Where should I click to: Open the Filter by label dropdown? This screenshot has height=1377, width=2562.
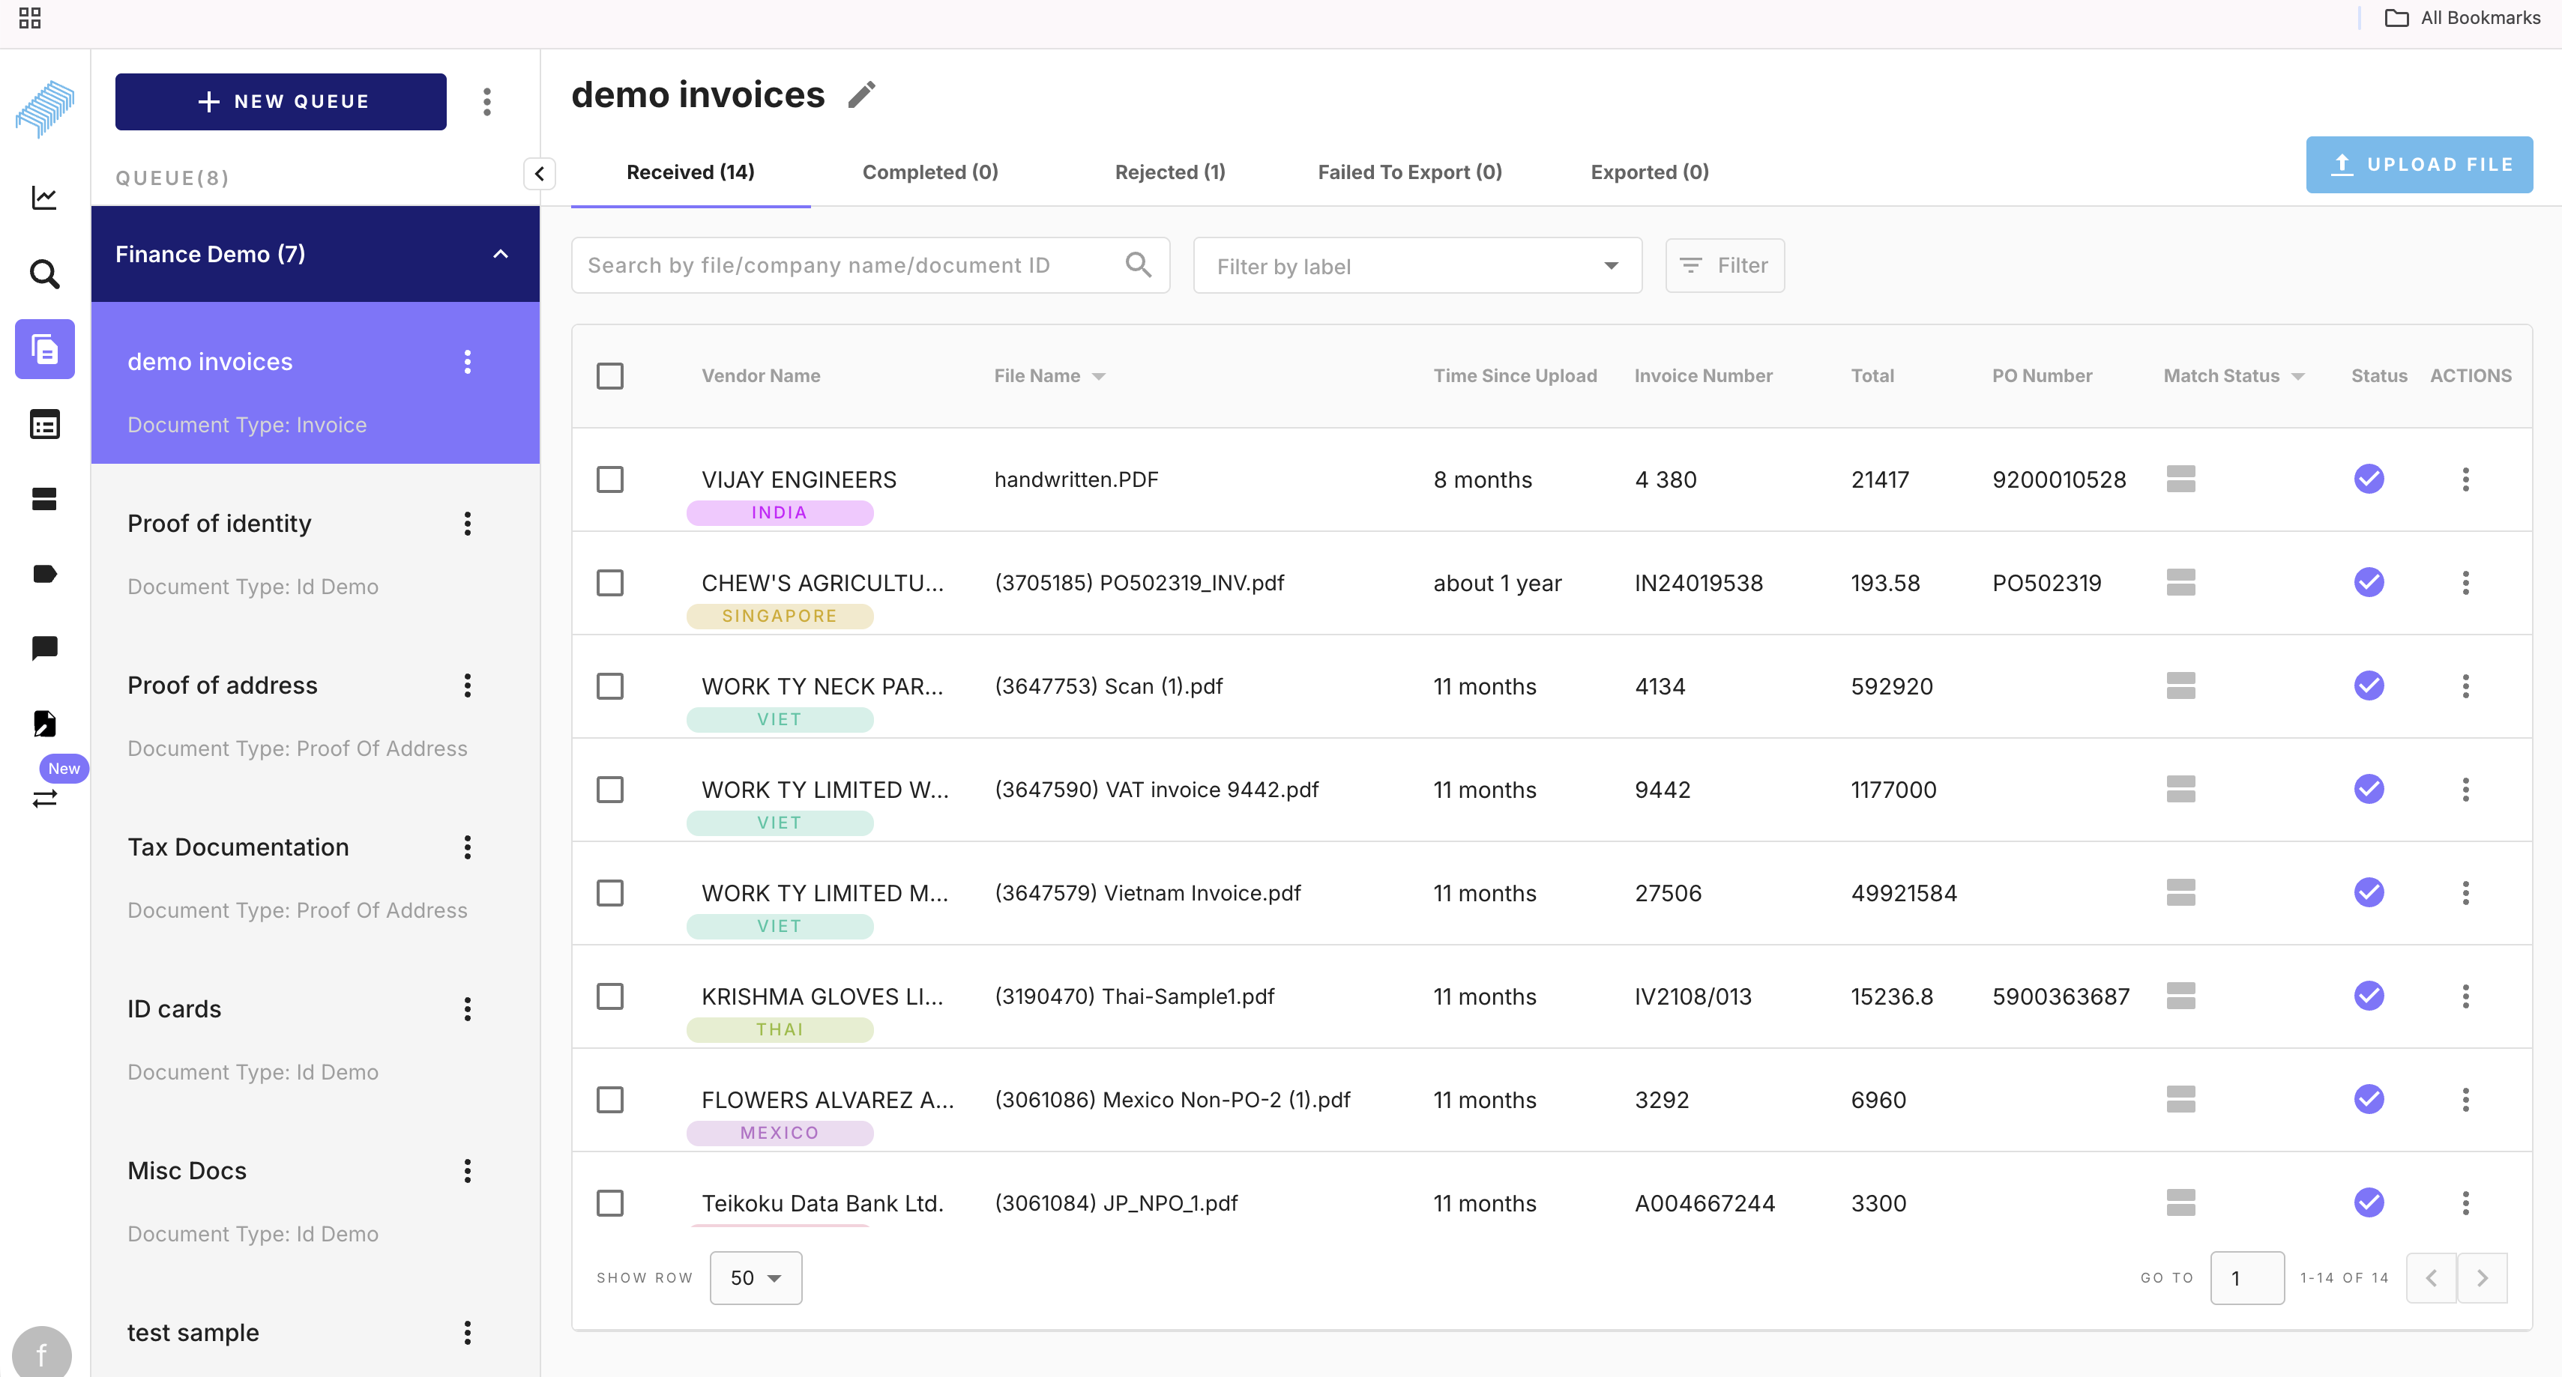pyautogui.click(x=1416, y=265)
